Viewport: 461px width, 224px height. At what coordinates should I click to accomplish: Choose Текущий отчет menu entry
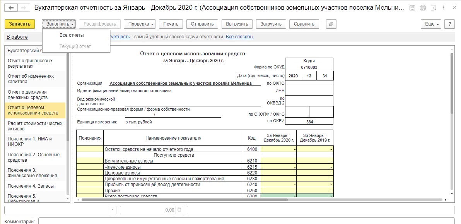75,46
